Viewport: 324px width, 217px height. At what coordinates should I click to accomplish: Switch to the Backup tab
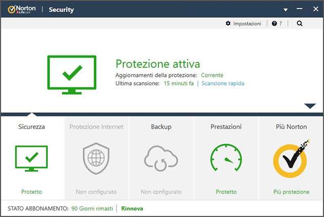click(161, 126)
